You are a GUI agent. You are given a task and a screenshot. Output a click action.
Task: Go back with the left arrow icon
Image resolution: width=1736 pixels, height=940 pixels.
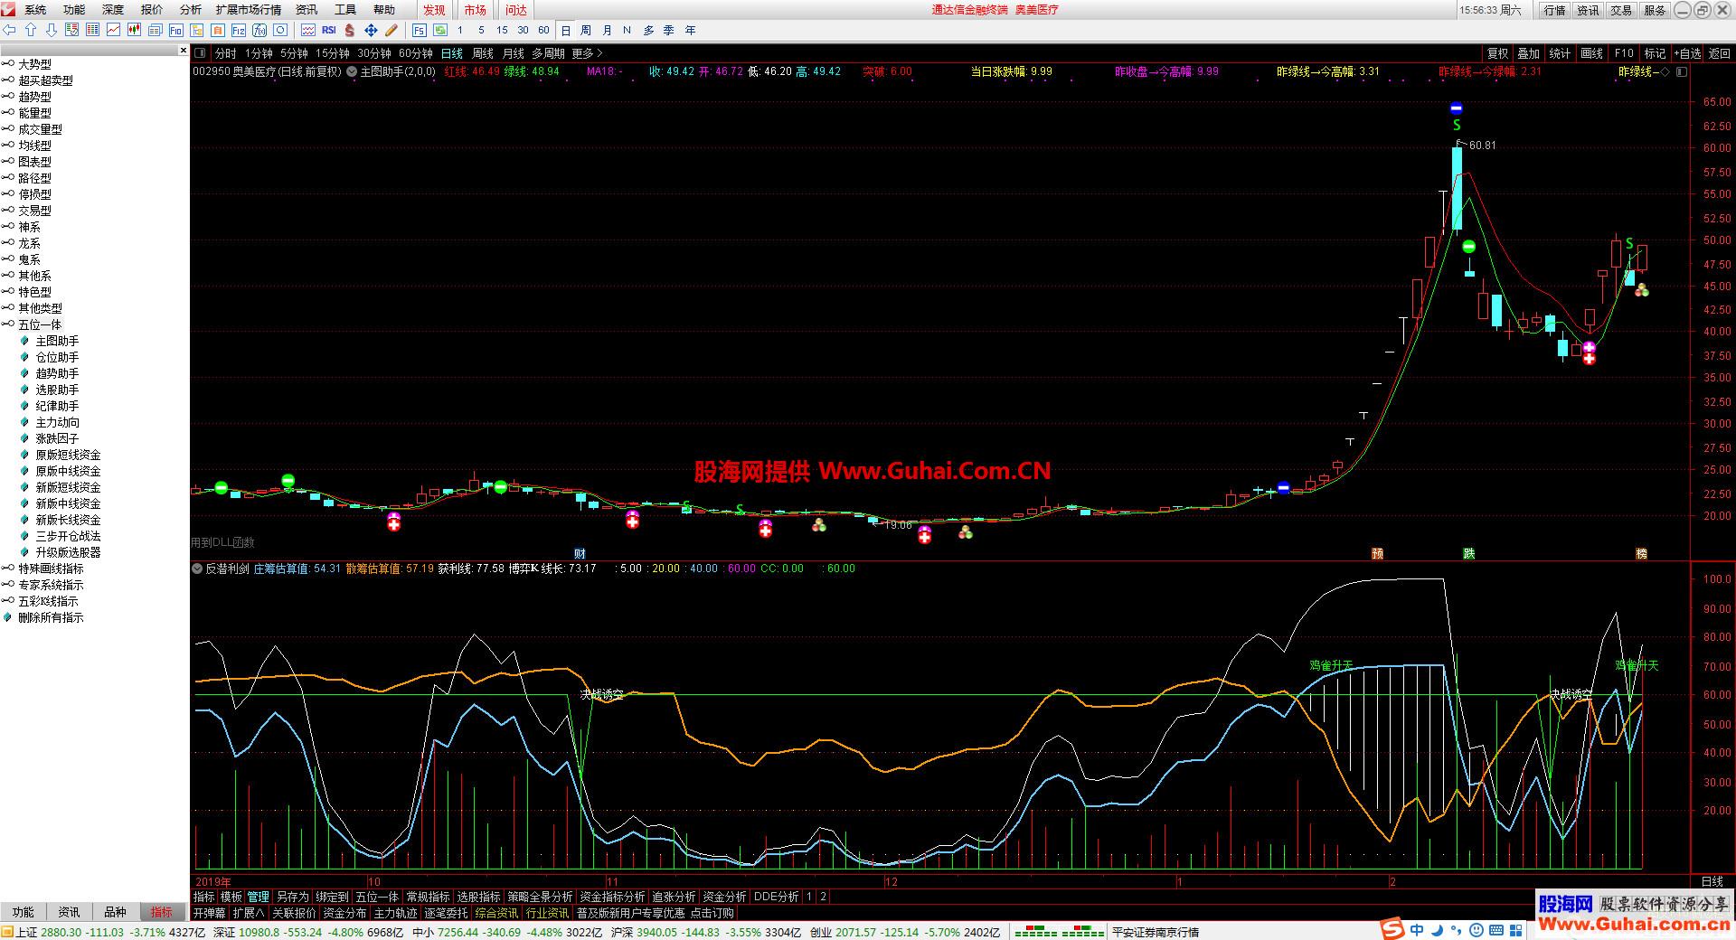(x=10, y=30)
